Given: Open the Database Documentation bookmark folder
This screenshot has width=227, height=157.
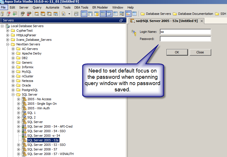Looking at the screenshot, I should [x=193, y=14].
